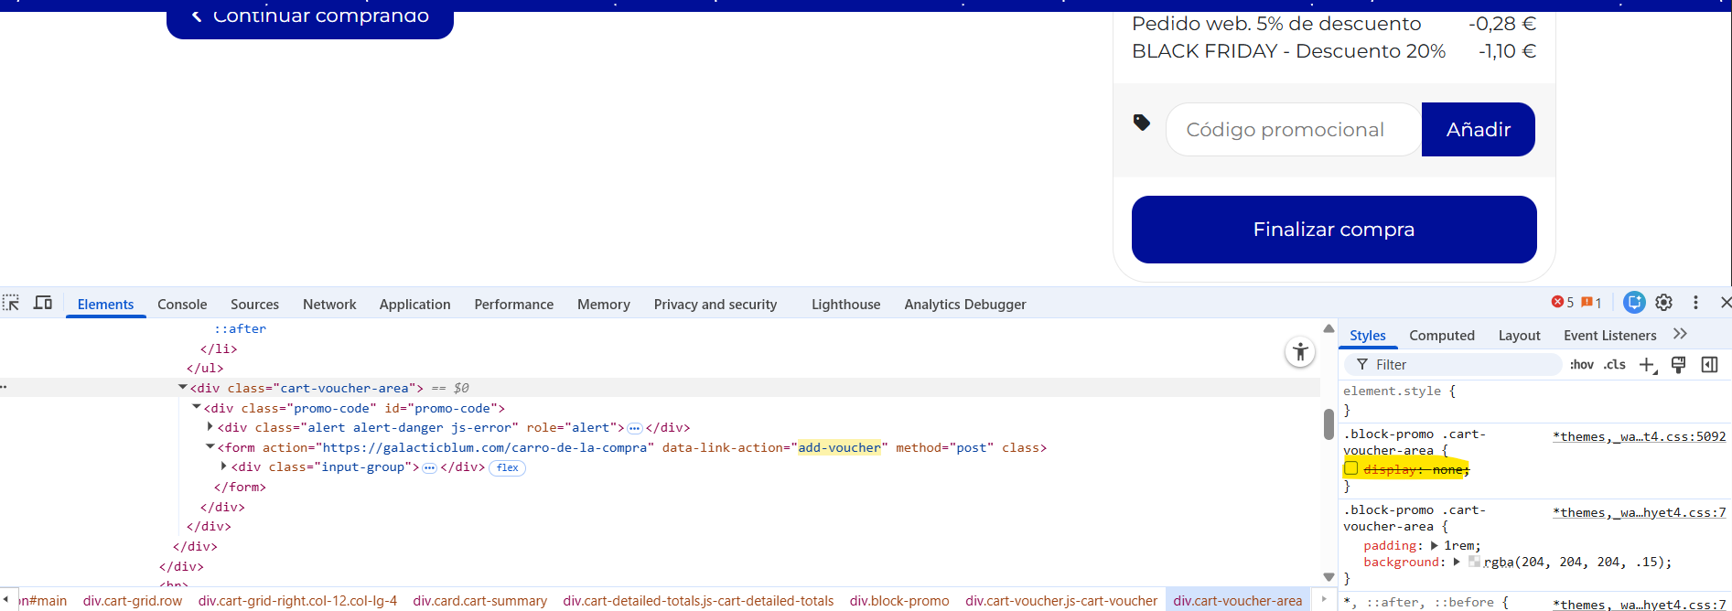Toggle the device toolbar icon
This screenshot has height=611, width=1732.
[43, 303]
